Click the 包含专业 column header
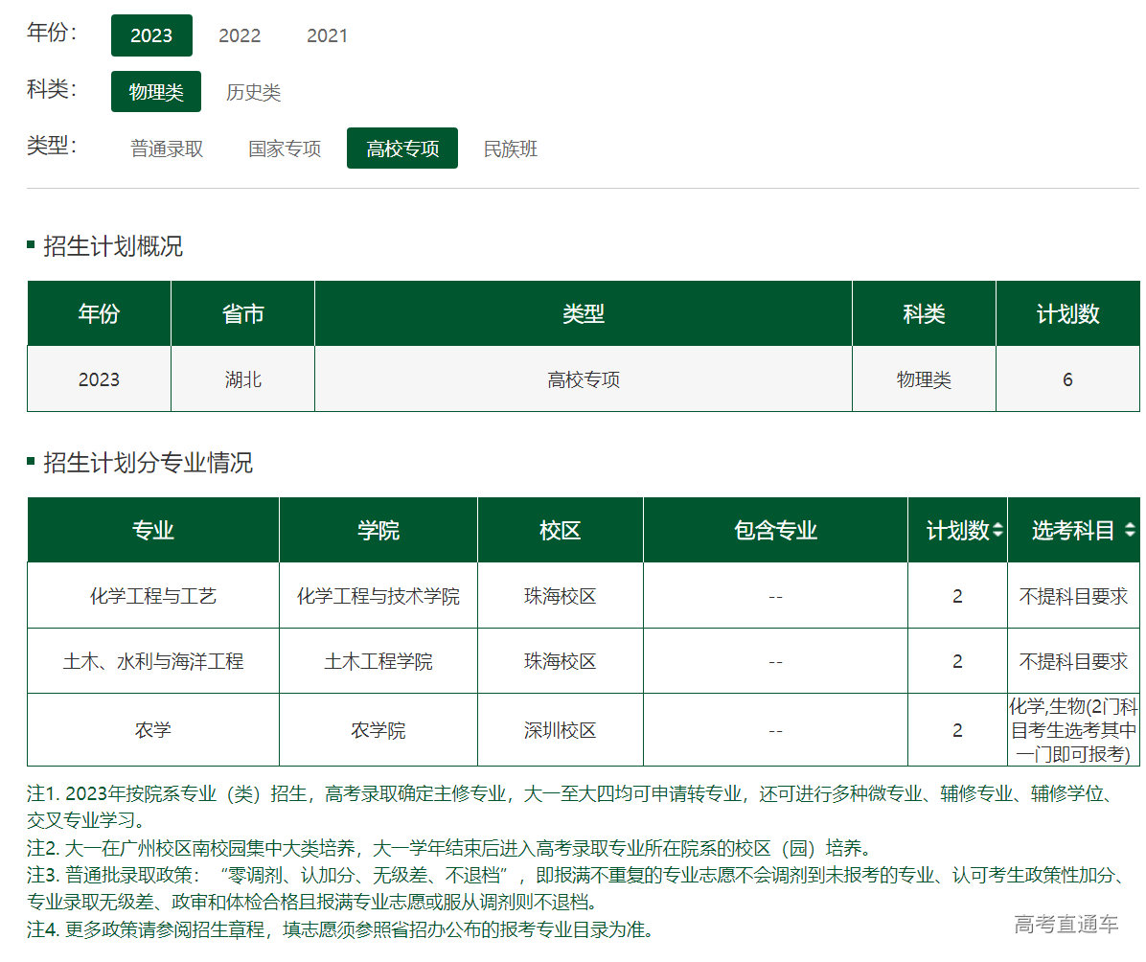The height and width of the screenshot is (962, 1146). coord(775,530)
